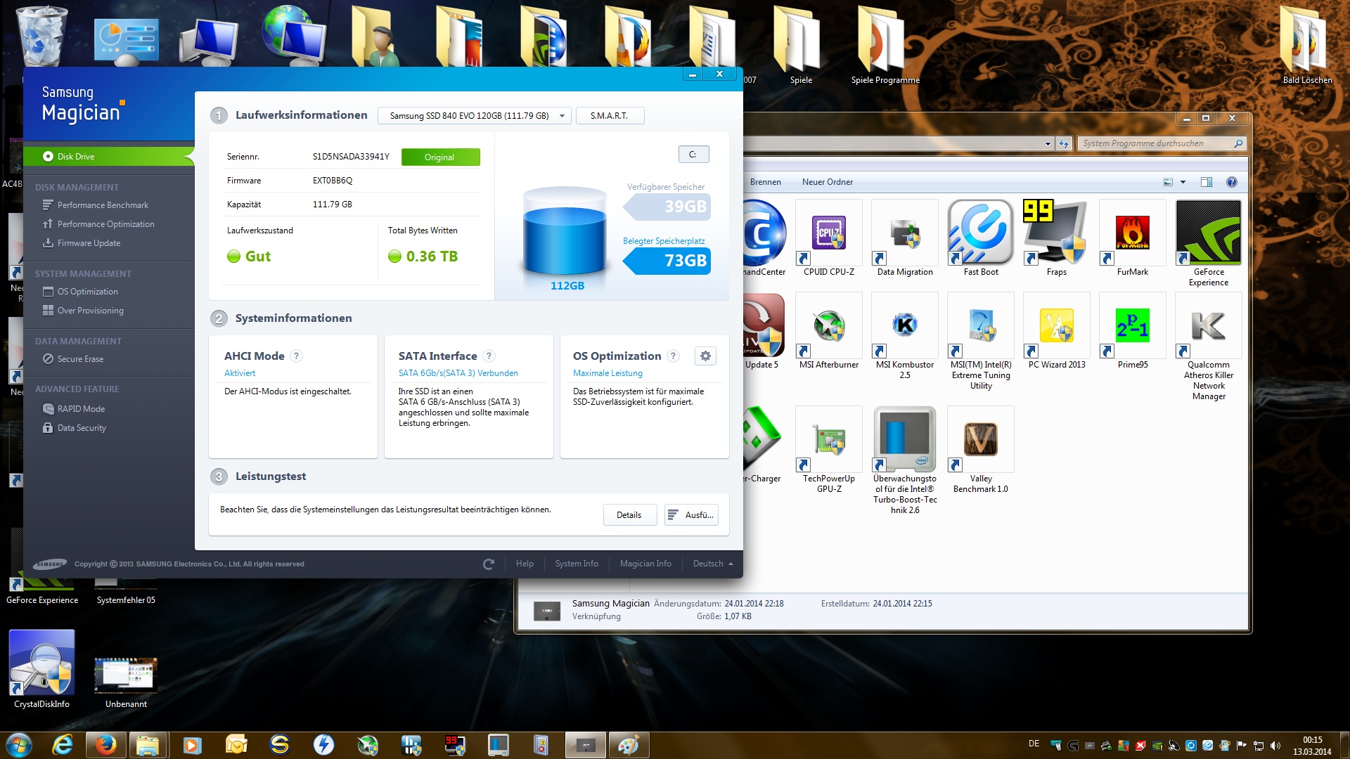This screenshot has width=1350, height=759.
Task: Select Secure Erase in Data Management
Action: [x=80, y=359]
